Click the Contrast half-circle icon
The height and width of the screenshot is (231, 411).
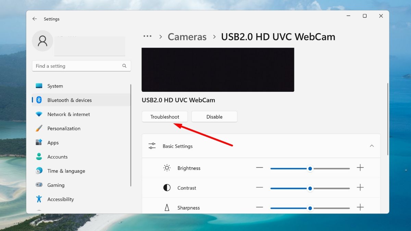point(167,188)
